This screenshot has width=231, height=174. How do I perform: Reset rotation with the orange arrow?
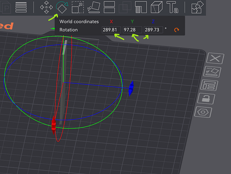177,30
